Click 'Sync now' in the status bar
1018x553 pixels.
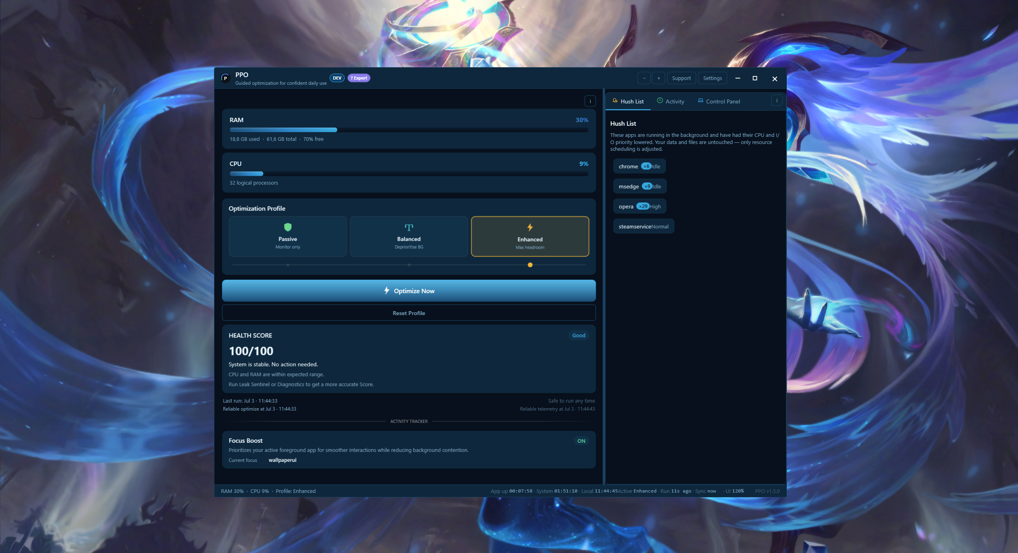(x=705, y=491)
